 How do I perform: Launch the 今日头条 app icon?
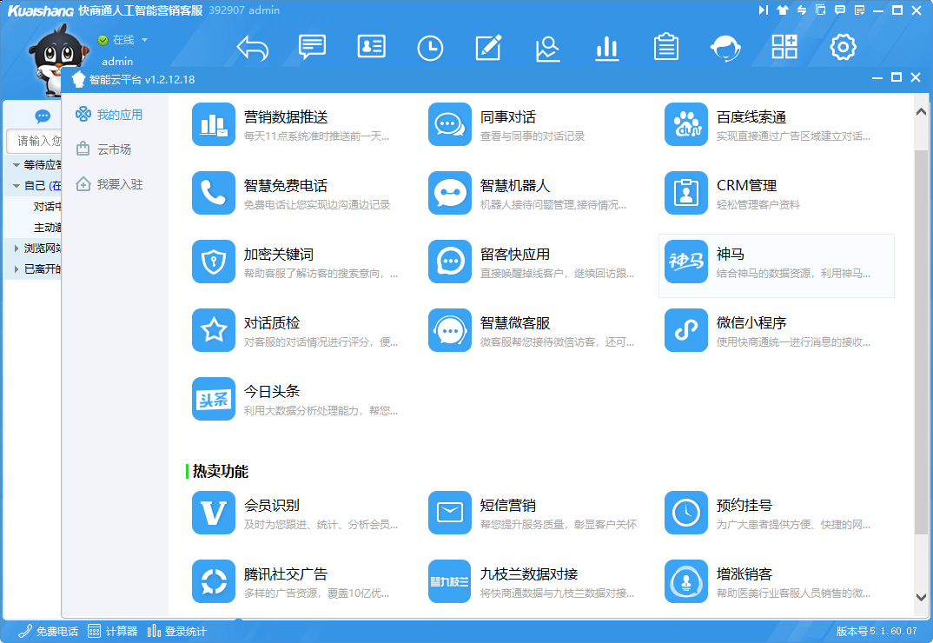214,399
